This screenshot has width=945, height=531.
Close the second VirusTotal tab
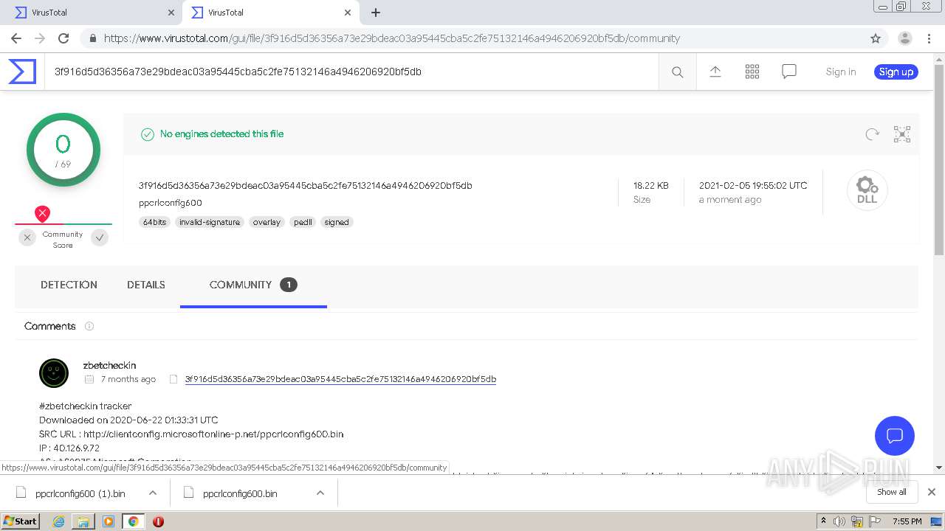[348, 13]
